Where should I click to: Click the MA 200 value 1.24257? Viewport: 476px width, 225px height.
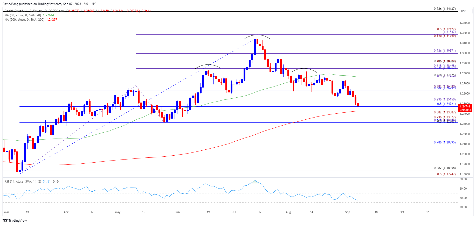click(52, 20)
